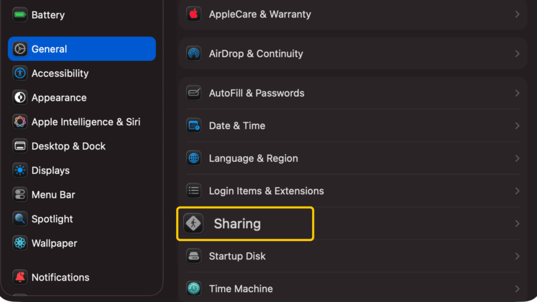Click the AppleCare & Warranty apple icon
Screen dimensions: 537x302
coord(194,14)
